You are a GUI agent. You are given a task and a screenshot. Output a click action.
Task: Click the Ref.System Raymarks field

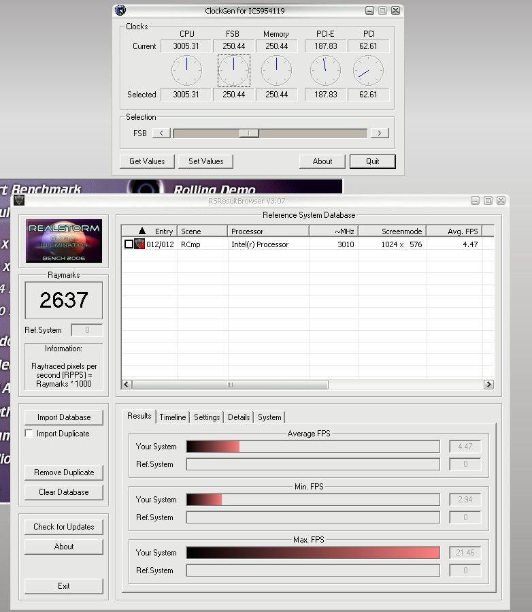click(87, 330)
